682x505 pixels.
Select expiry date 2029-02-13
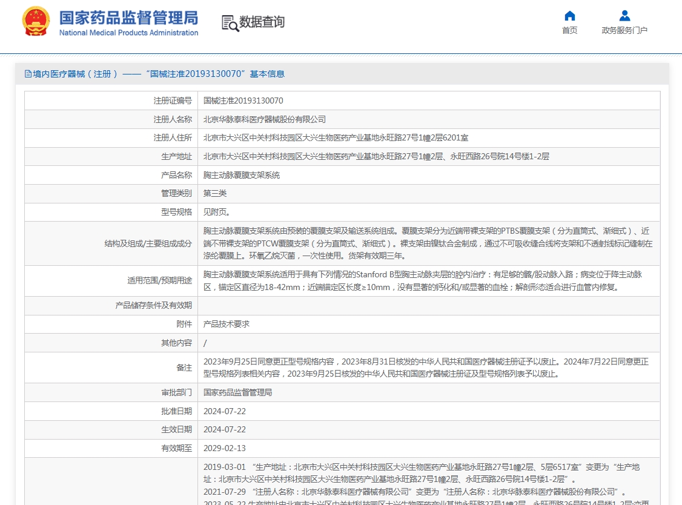pos(225,449)
